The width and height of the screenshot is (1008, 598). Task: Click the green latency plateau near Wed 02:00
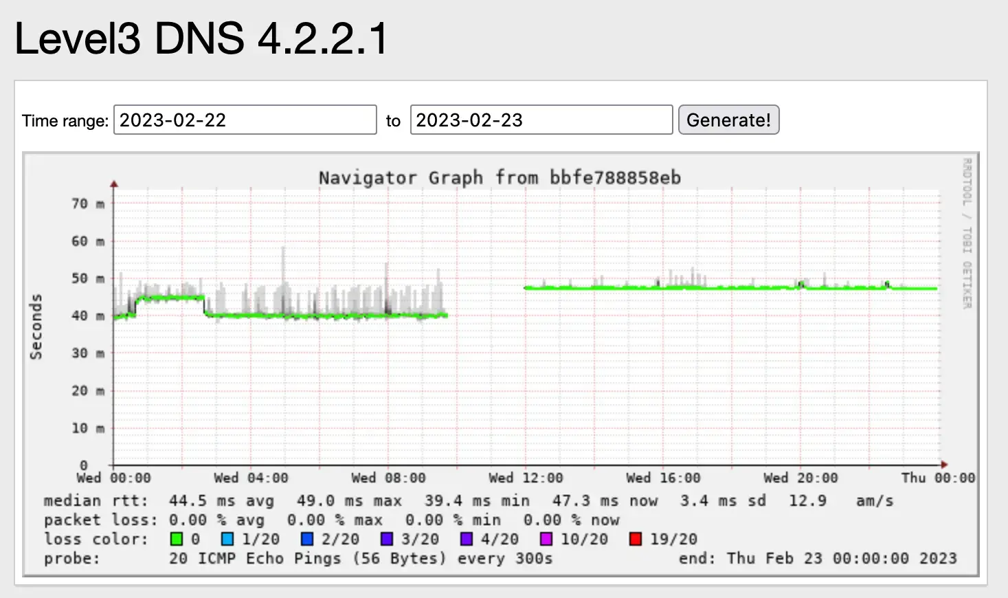tap(170, 298)
